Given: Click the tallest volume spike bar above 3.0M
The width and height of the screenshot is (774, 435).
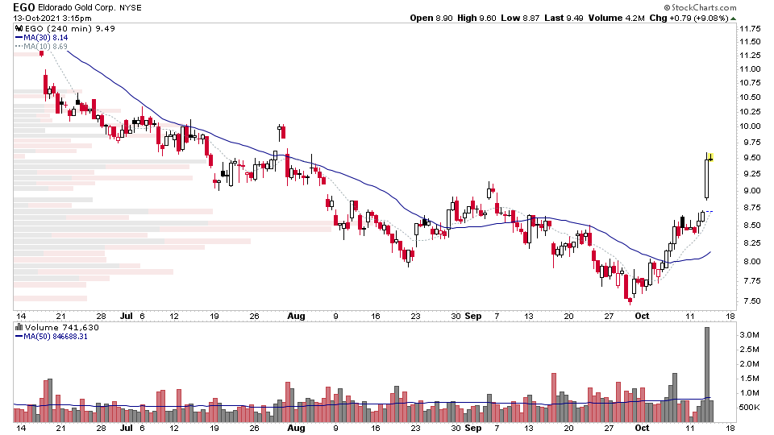Looking at the screenshot, I should tap(707, 375).
